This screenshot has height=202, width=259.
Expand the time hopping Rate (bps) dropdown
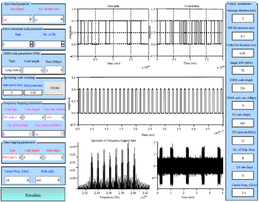point(61,157)
